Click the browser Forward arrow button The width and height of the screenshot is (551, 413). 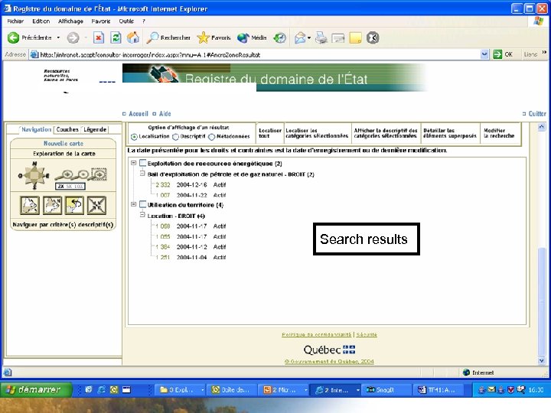point(73,37)
